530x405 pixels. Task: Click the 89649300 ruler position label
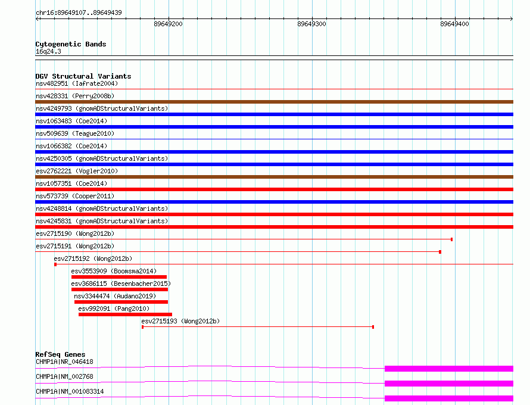pos(311,24)
